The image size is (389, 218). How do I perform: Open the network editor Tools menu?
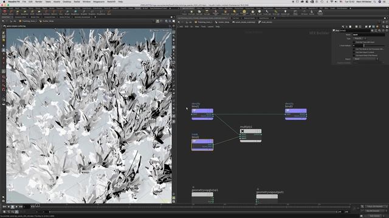click(204, 27)
